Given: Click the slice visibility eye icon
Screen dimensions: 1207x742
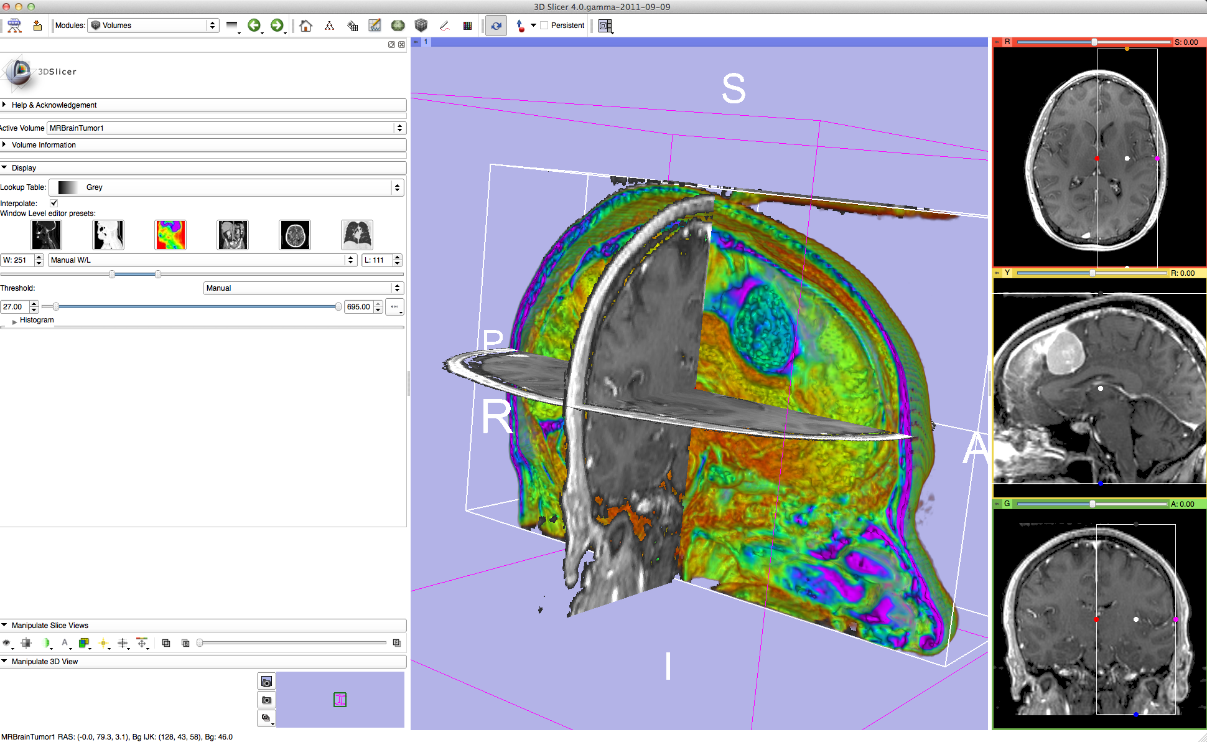Looking at the screenshot, I should coord(6,643).
